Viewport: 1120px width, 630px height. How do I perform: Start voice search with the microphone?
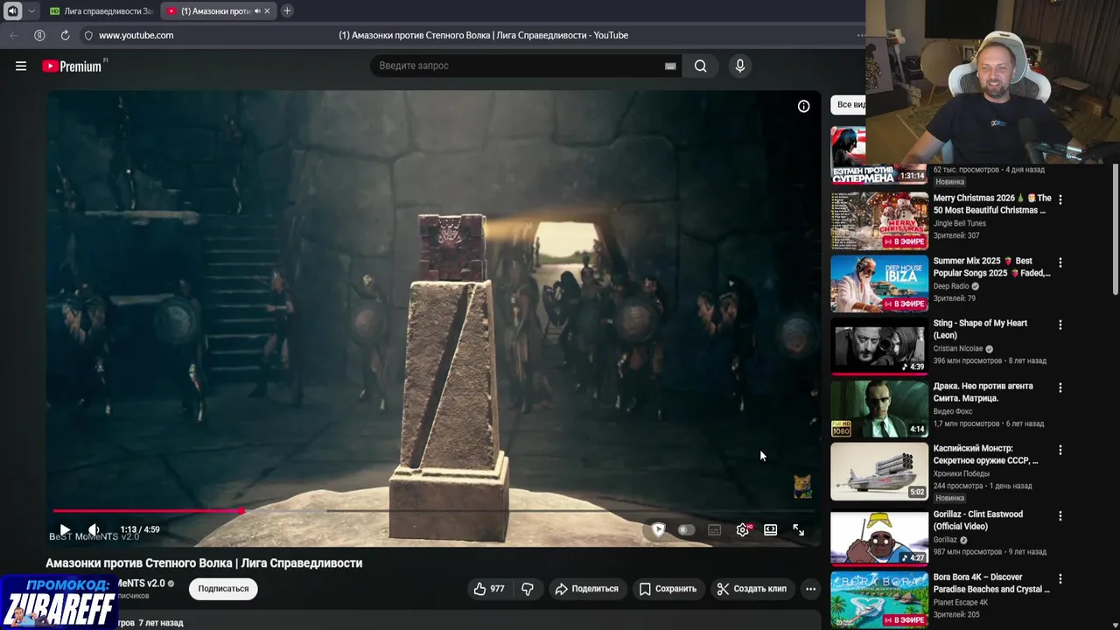(x=739, y=66)
